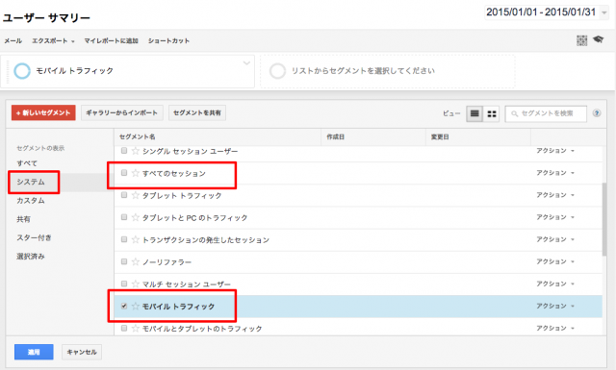The width and height of the screenshot is (616, 370).
Task: Check the タブレット トラフィック checkbox
Action: (124, 195)
